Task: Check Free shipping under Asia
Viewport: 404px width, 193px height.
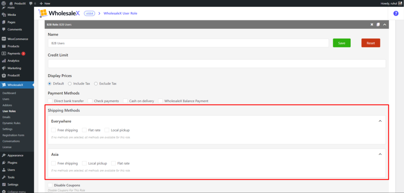Action: point(53,163)
